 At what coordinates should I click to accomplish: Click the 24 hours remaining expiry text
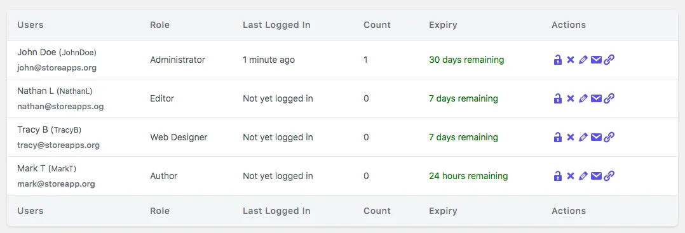click(468, 176)
